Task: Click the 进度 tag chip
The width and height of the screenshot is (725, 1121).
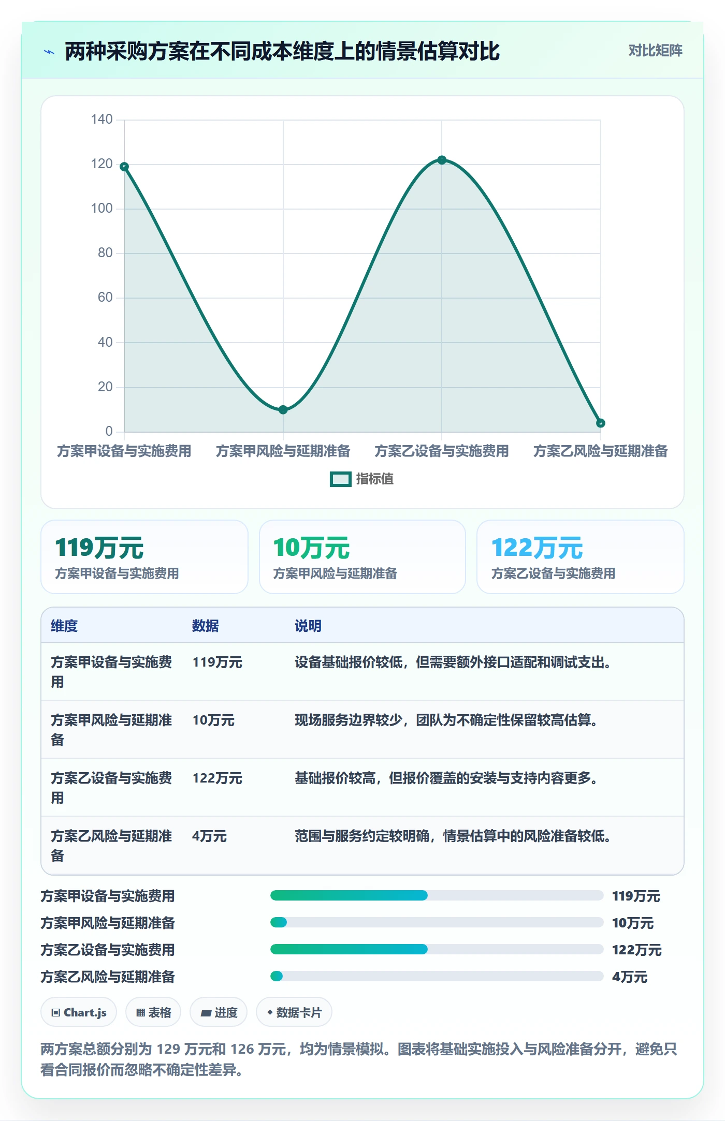Action: coord(219,1012)
